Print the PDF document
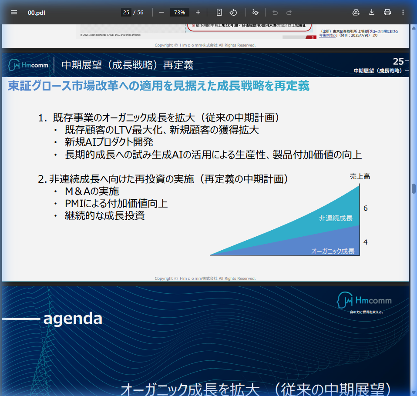The width and height of the screenshot is (417, 396). pyautogui.click(x=387, y=12)
